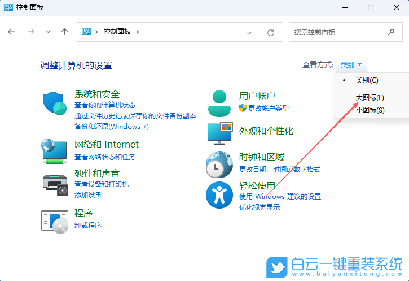Image resolution: width=409 pixels, height=281 pixels.
Task: Open the Ease of Access icon
Action: point(219,195)
